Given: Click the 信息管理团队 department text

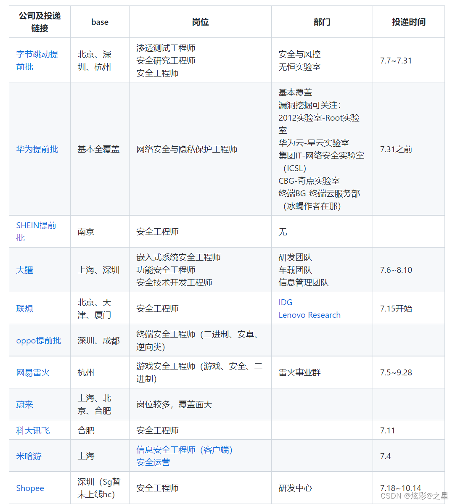Looking at the screenshot, I should [x=304, y=282].
